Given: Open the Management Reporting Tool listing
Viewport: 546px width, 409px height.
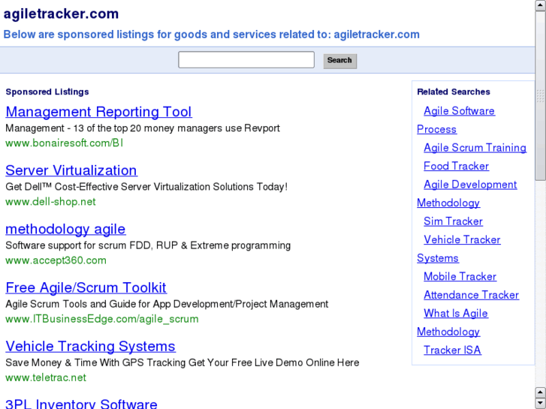Looking at the screenshot, I should 98,112.
